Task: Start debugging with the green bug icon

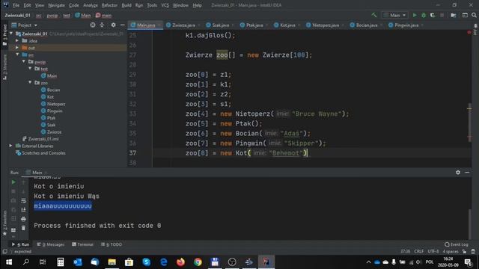Action: click(x=424, y=15)
